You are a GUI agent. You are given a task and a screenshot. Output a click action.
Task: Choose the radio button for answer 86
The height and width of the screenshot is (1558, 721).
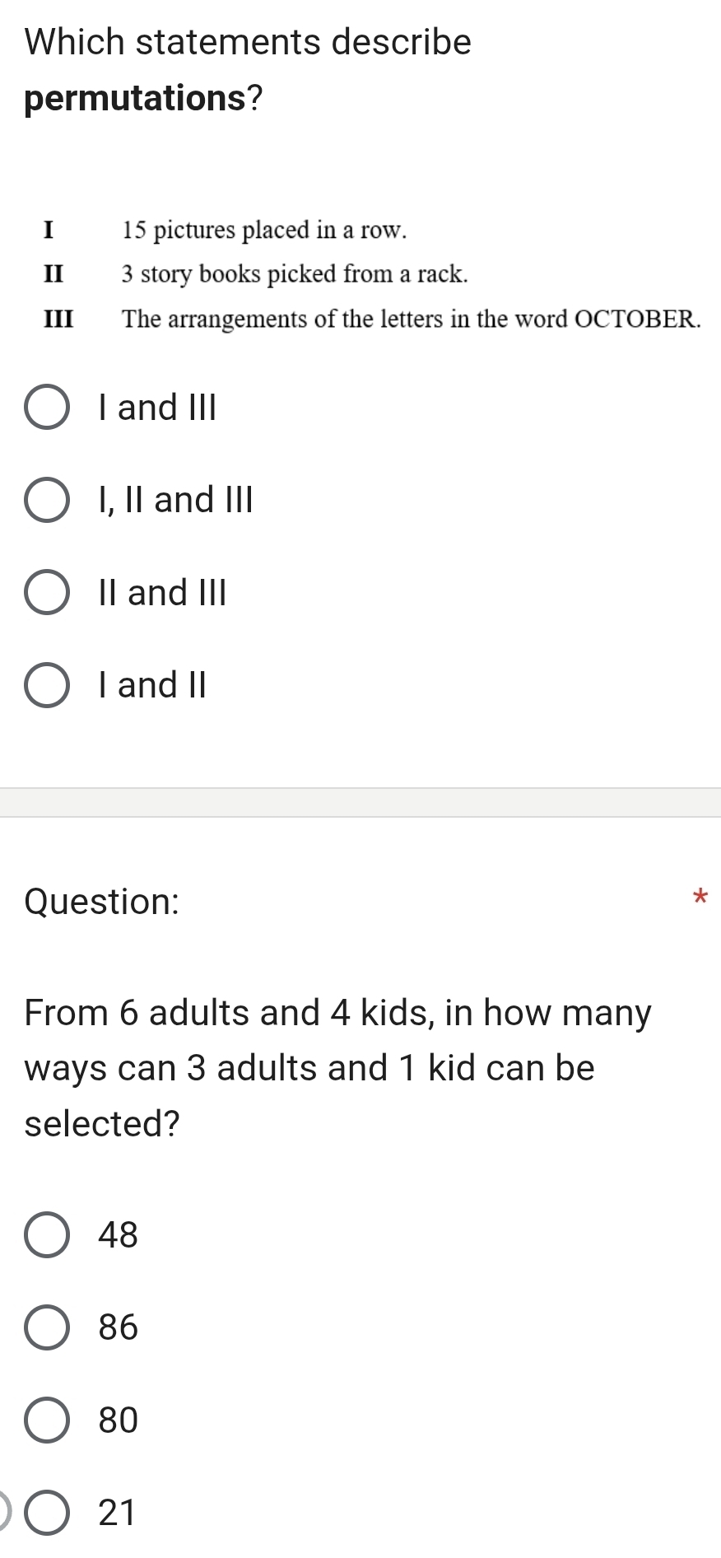point(47,1327)
